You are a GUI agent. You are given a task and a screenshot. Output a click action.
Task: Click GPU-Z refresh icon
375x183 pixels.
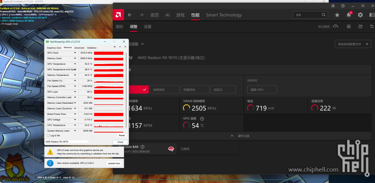click(x=120, y=47)
